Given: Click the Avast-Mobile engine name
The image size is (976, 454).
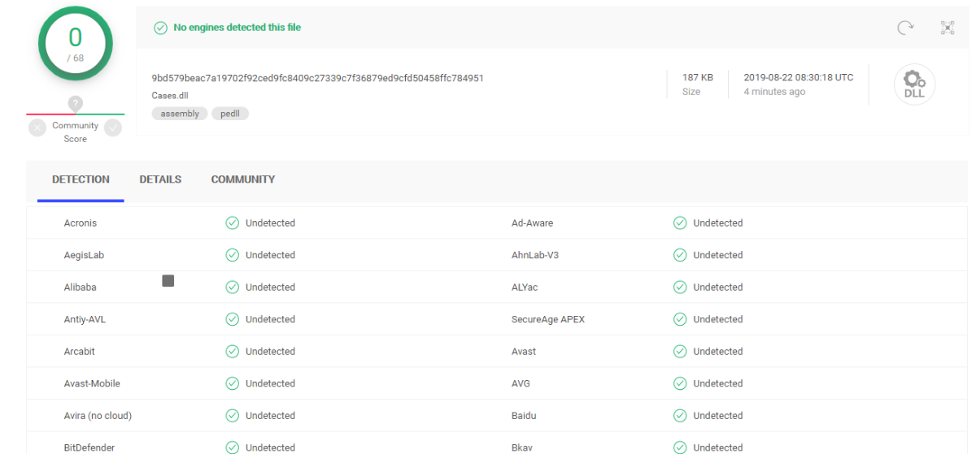Looking at the screenshot, I should 92,383.
